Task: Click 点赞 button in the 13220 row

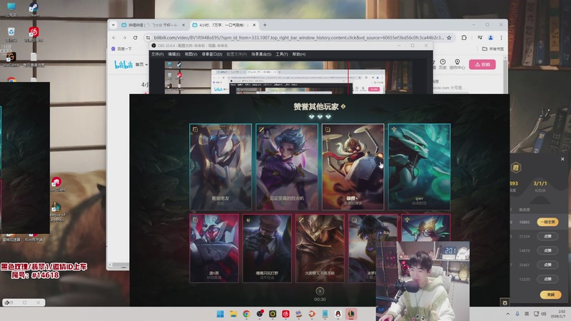Action: [547, 279]
